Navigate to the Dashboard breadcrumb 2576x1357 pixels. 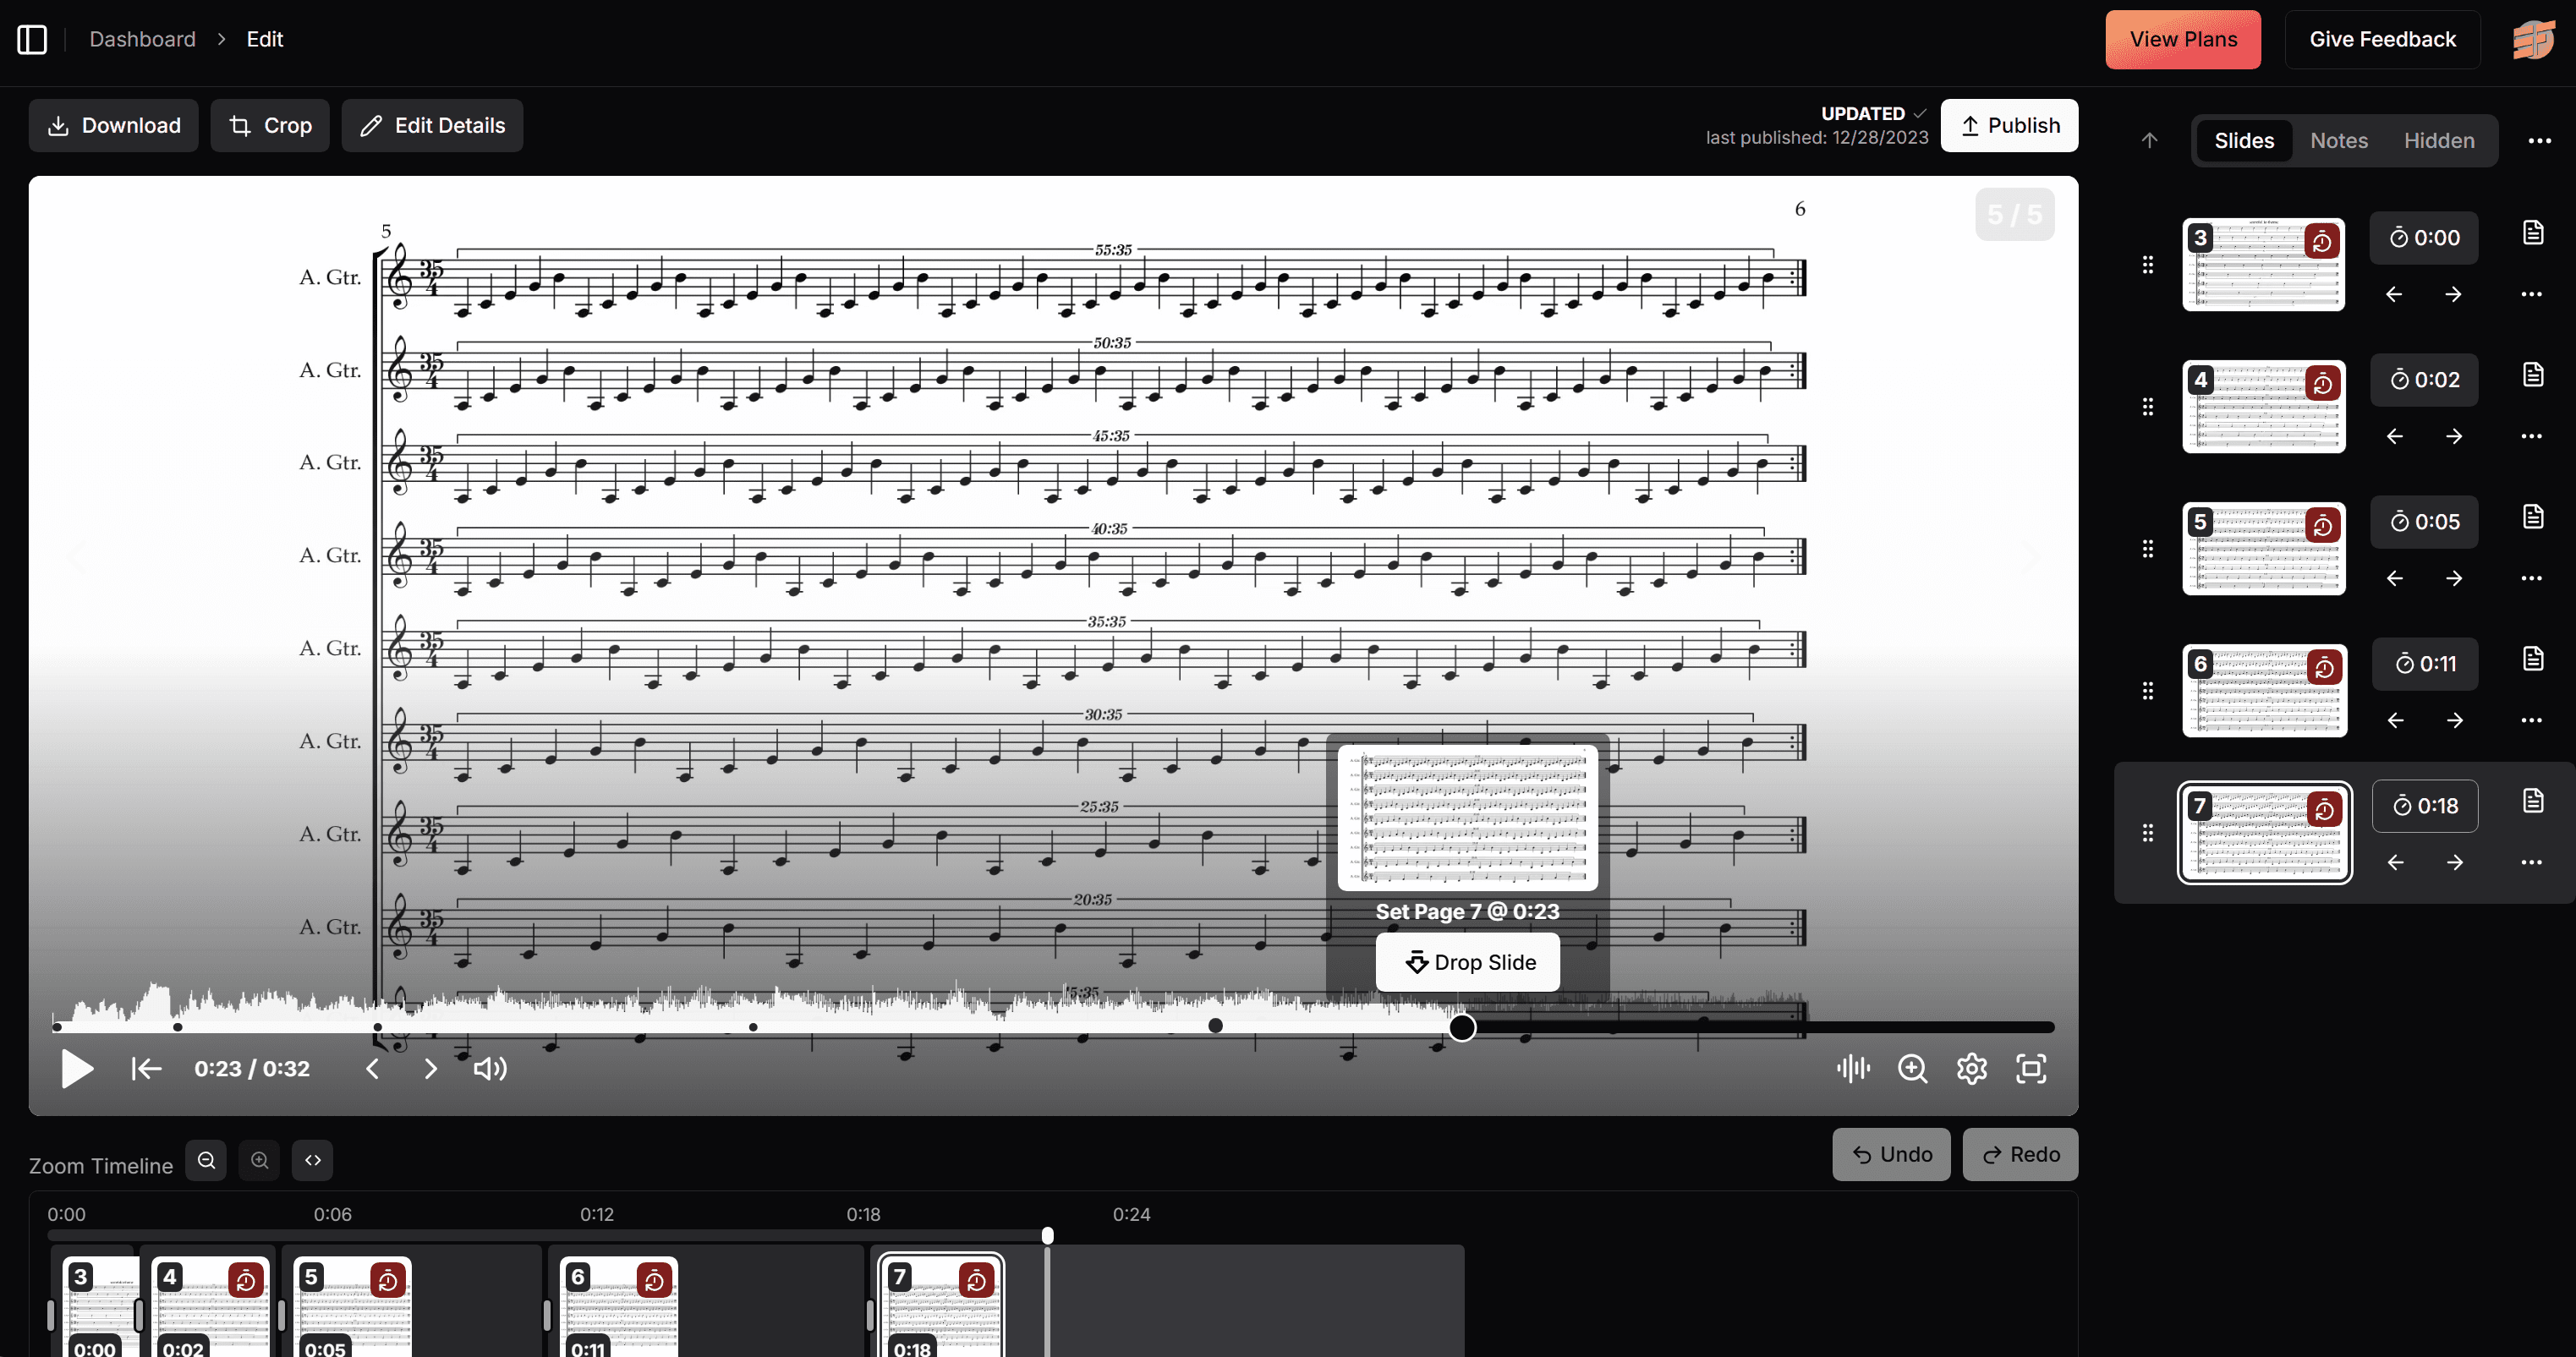142,39
